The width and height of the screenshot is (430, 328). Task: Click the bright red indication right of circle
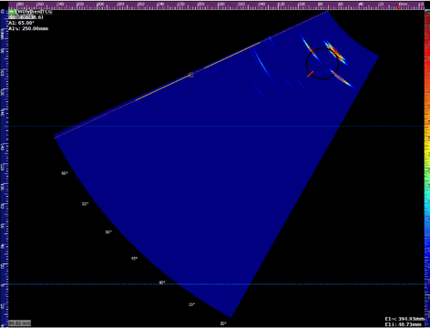tap(335, 52)
